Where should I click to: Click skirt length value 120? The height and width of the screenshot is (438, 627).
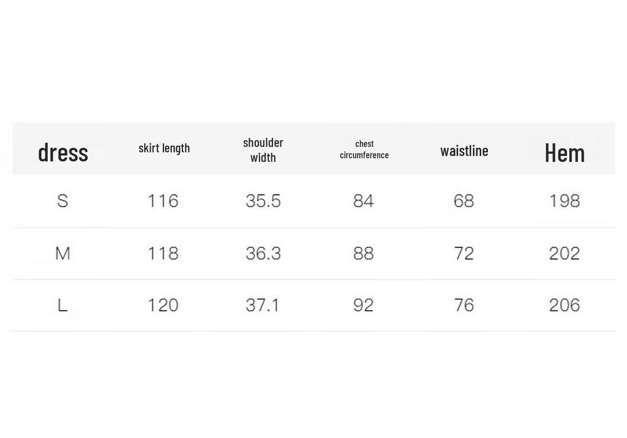[163, 305]
